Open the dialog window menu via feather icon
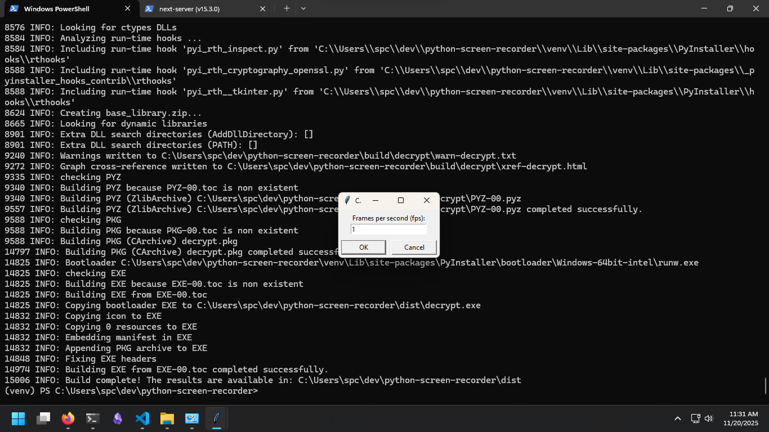The image size is (769, 432). [x=346, y=200]
